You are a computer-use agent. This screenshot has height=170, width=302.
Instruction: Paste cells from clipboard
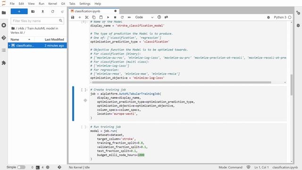[101, 17]
